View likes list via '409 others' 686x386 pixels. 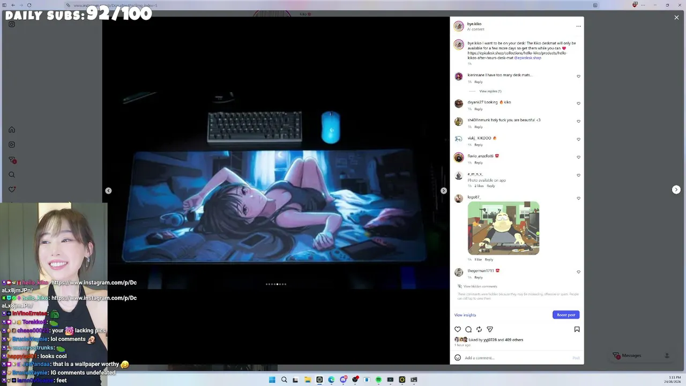pyautogui.click(x=513, y=340)
